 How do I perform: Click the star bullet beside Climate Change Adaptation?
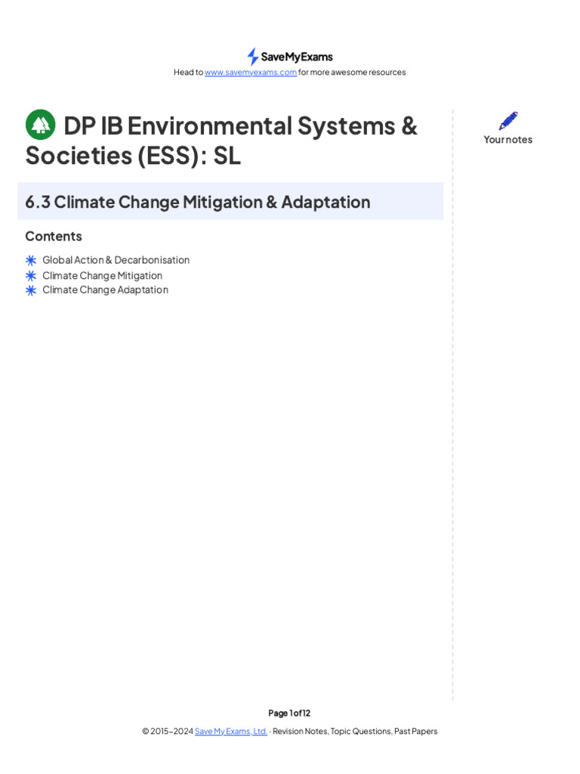(x=31, y=290)
